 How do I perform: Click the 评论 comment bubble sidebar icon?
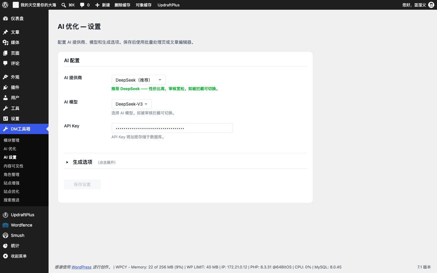coord(5,63)
